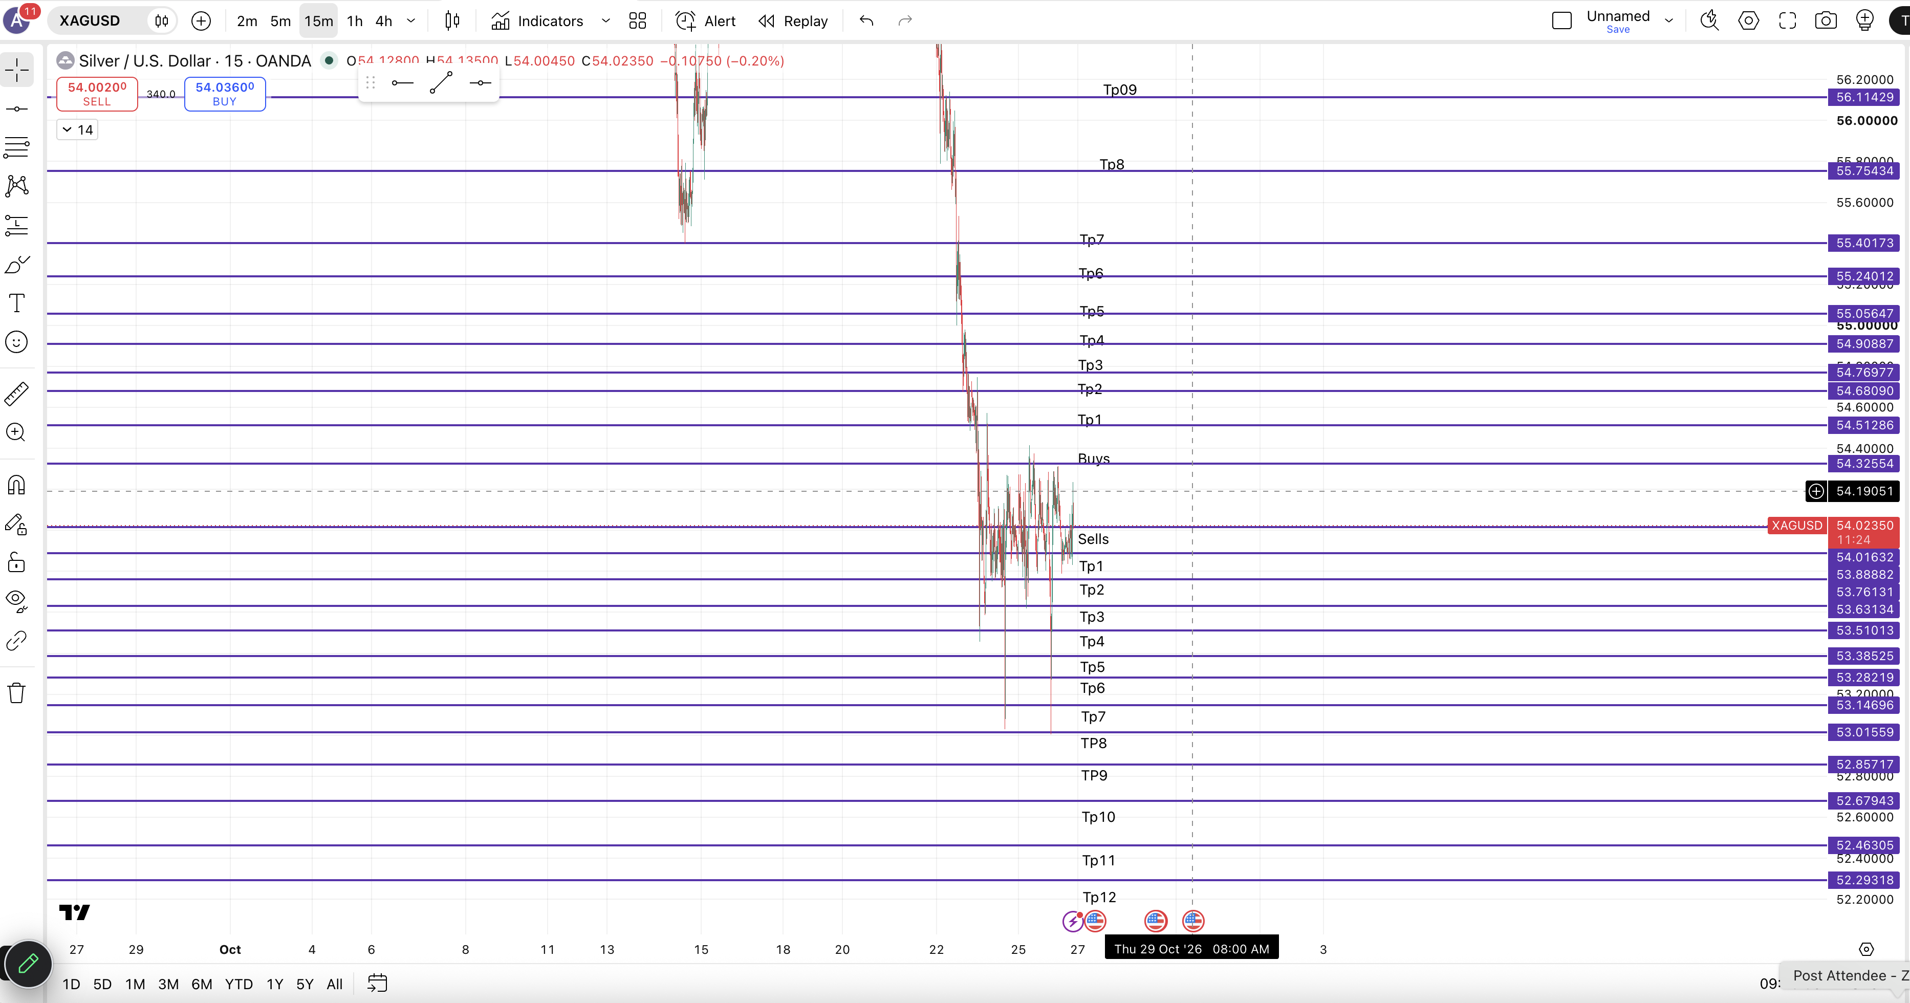Viewport: 1910px width, 1003px height.
Task: Open the layout setup grid icon
Action: 638,21
